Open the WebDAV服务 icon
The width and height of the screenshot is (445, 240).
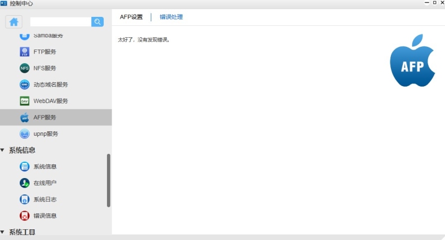coord(25,101)
